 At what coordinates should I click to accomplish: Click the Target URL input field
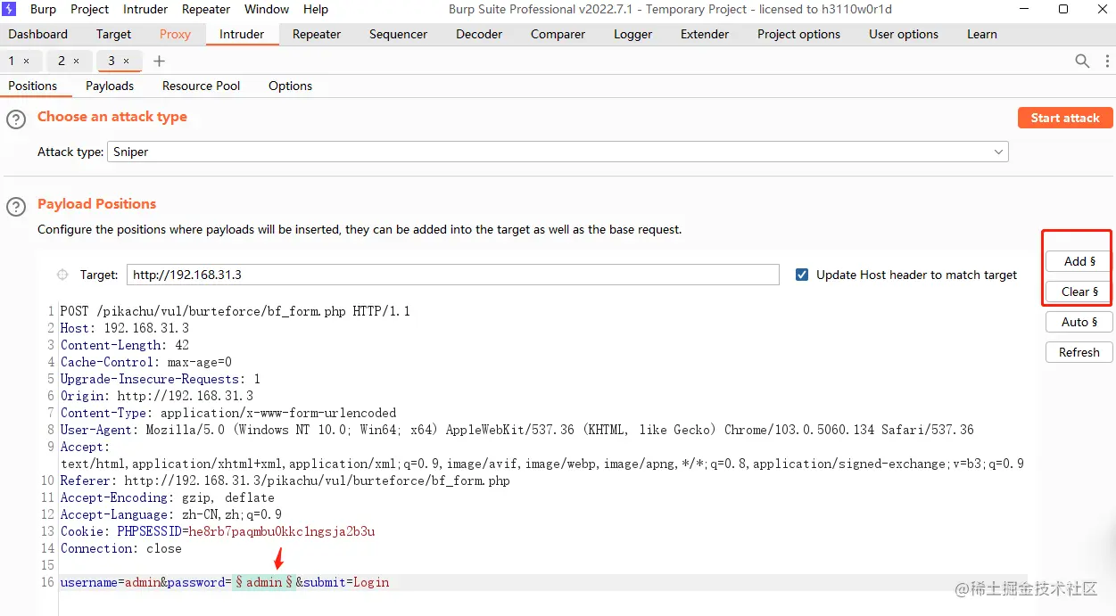(452, 275)
